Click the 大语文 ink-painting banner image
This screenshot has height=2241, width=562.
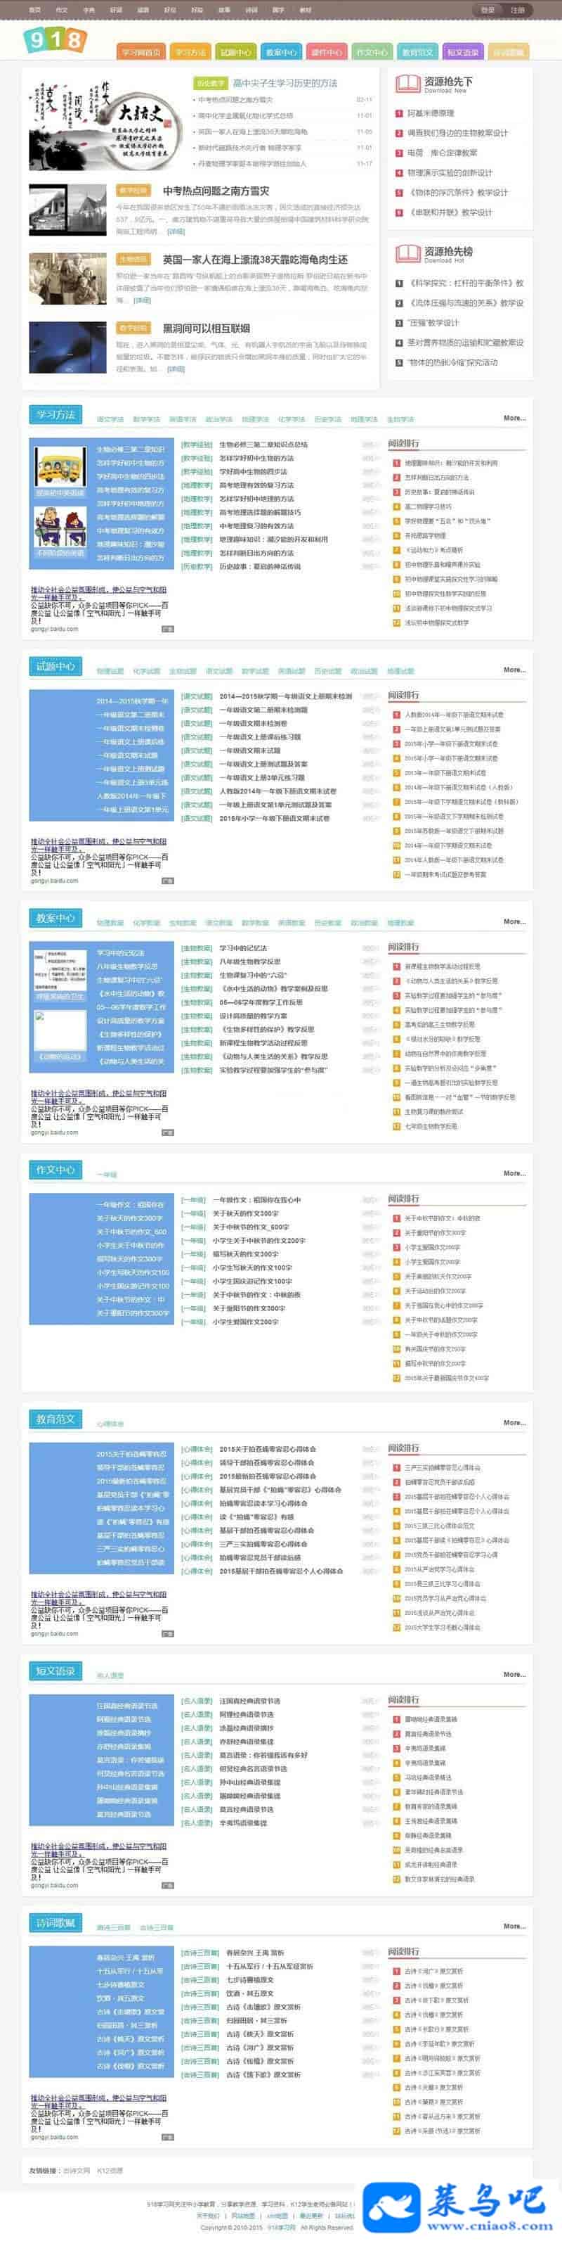[107, 124]
